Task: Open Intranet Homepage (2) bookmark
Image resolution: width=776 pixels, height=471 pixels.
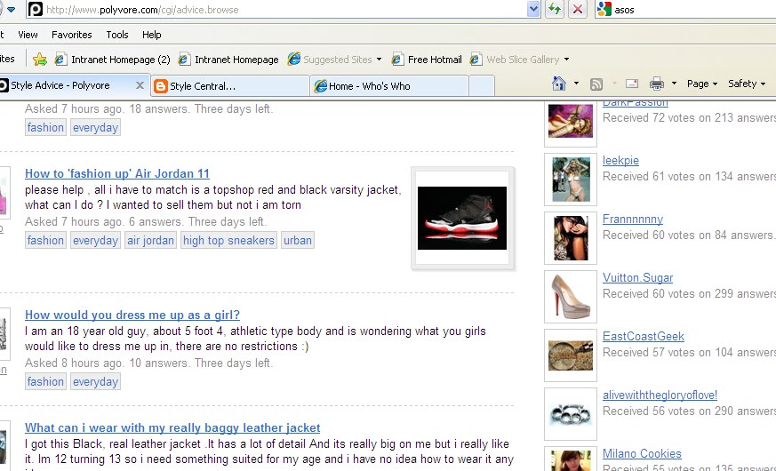Action: coord(112,60)
